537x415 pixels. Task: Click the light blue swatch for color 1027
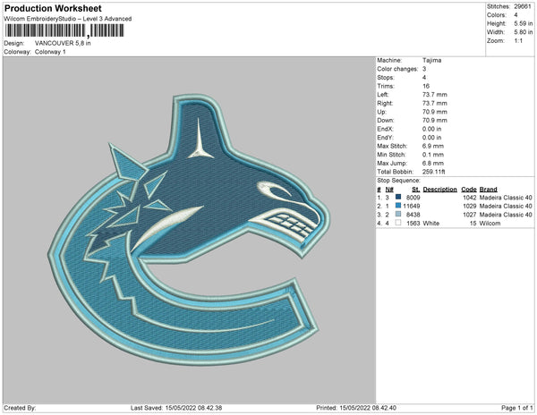click(398, 214)
